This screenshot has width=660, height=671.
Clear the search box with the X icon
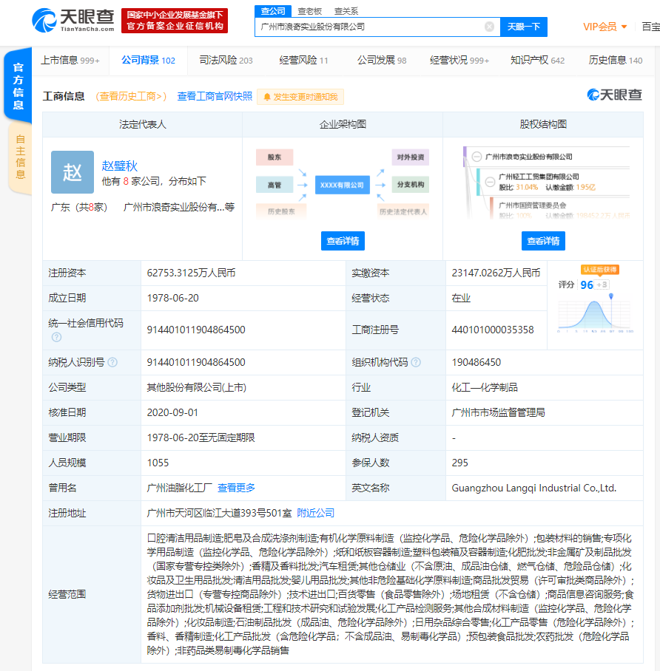click(x=489, y=27)
